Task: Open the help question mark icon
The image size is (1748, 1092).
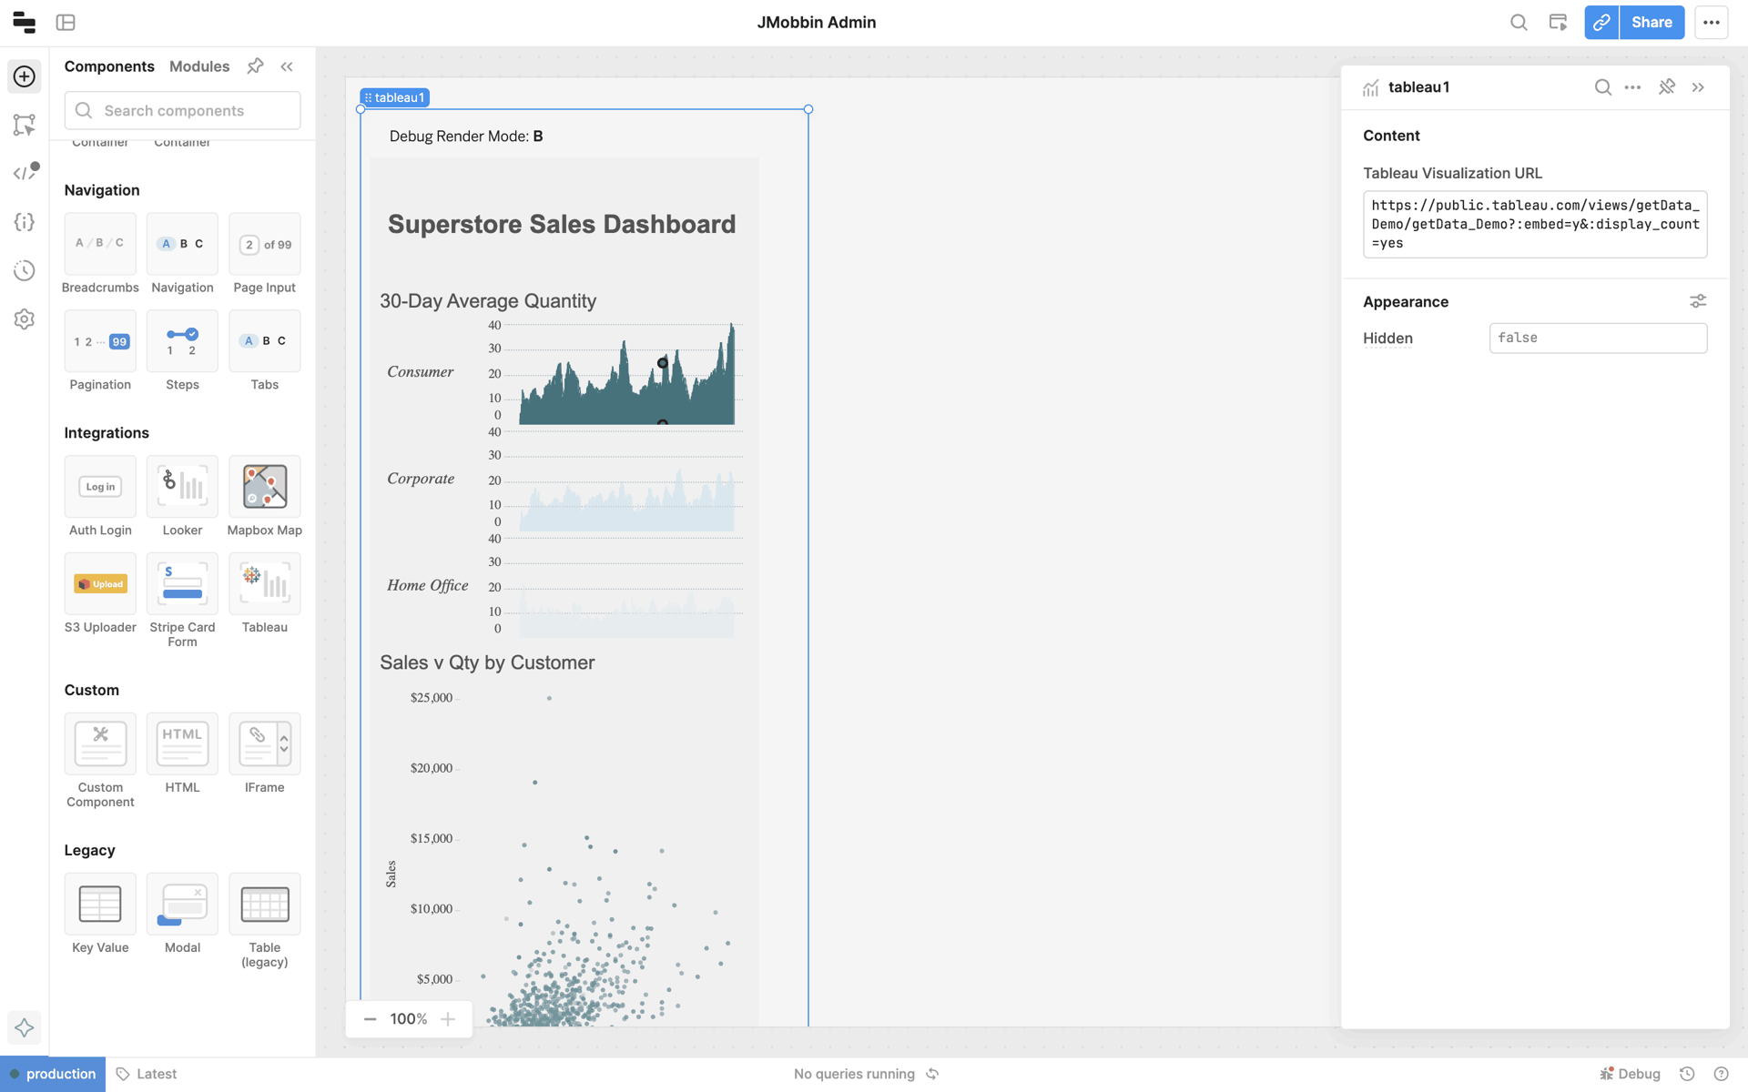Action: click(1721, 1074)
